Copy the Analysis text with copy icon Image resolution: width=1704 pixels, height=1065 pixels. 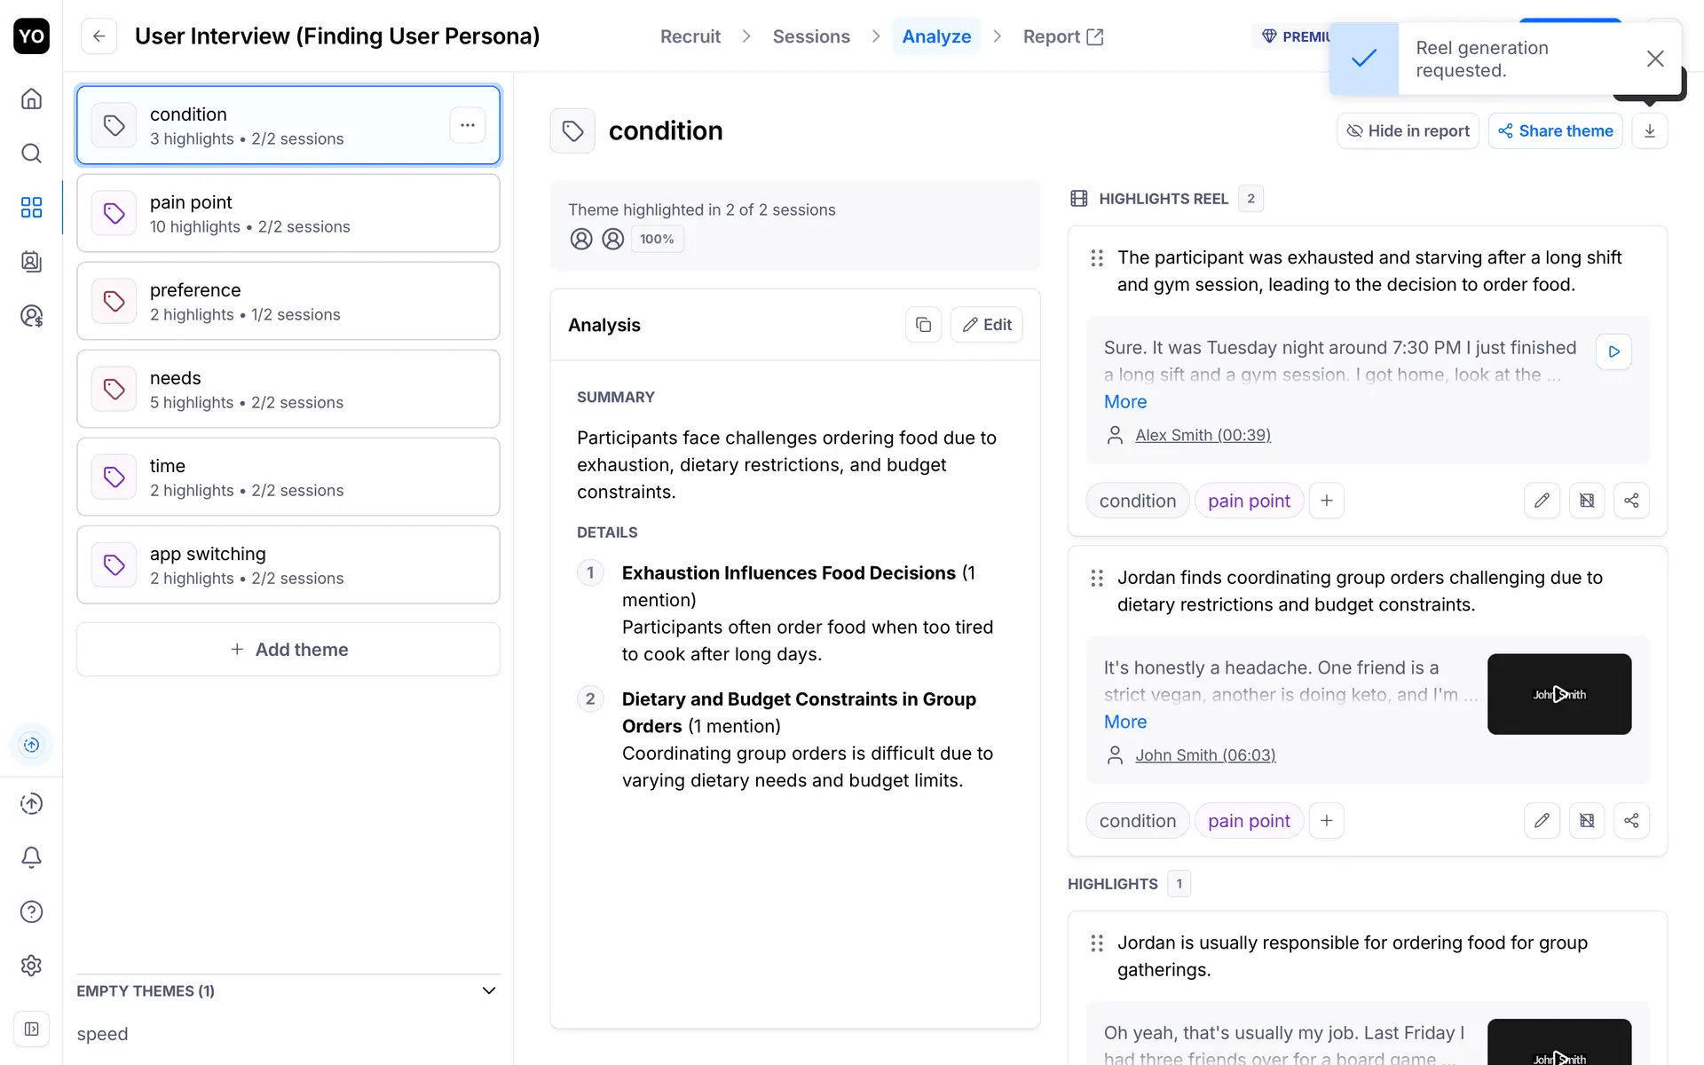click(923, 325)
